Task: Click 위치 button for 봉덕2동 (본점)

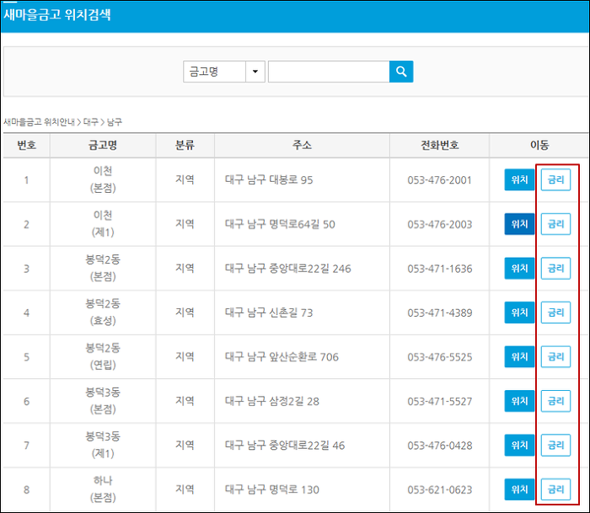Action: (519, 269)
